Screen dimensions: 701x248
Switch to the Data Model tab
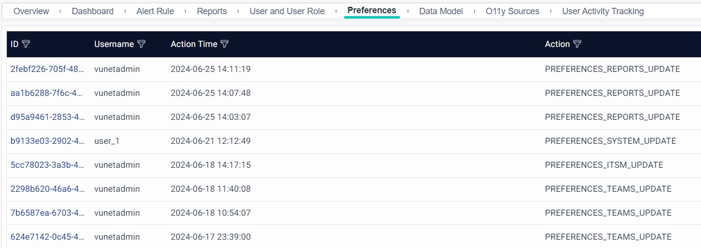441,11
